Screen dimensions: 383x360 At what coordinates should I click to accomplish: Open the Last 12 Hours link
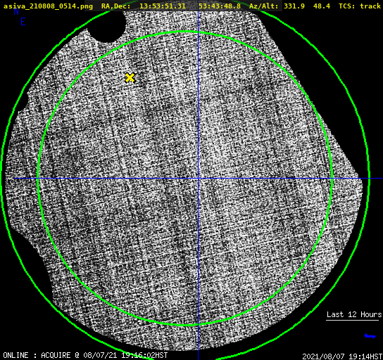pos(354,314)
